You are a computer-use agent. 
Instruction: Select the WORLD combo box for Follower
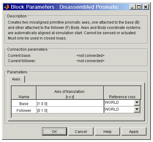click(122, 109)
